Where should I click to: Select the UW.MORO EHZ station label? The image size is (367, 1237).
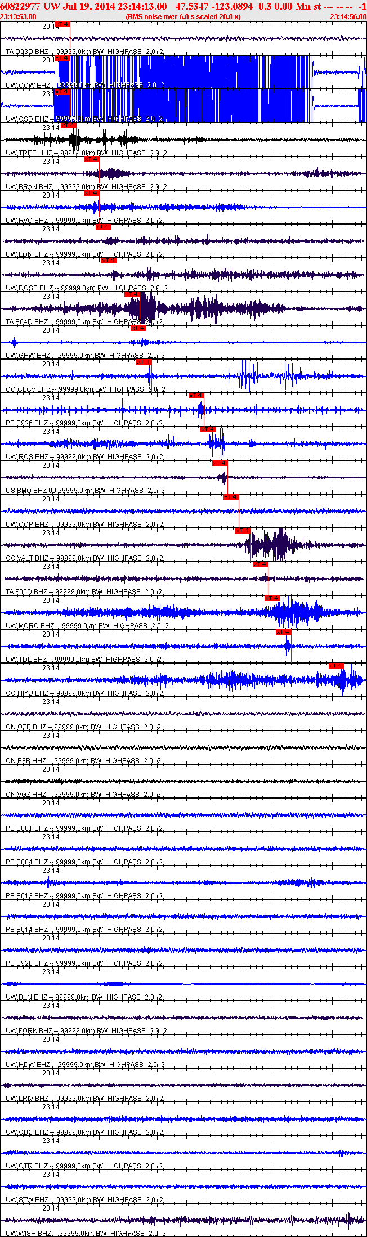coord(30,626)
